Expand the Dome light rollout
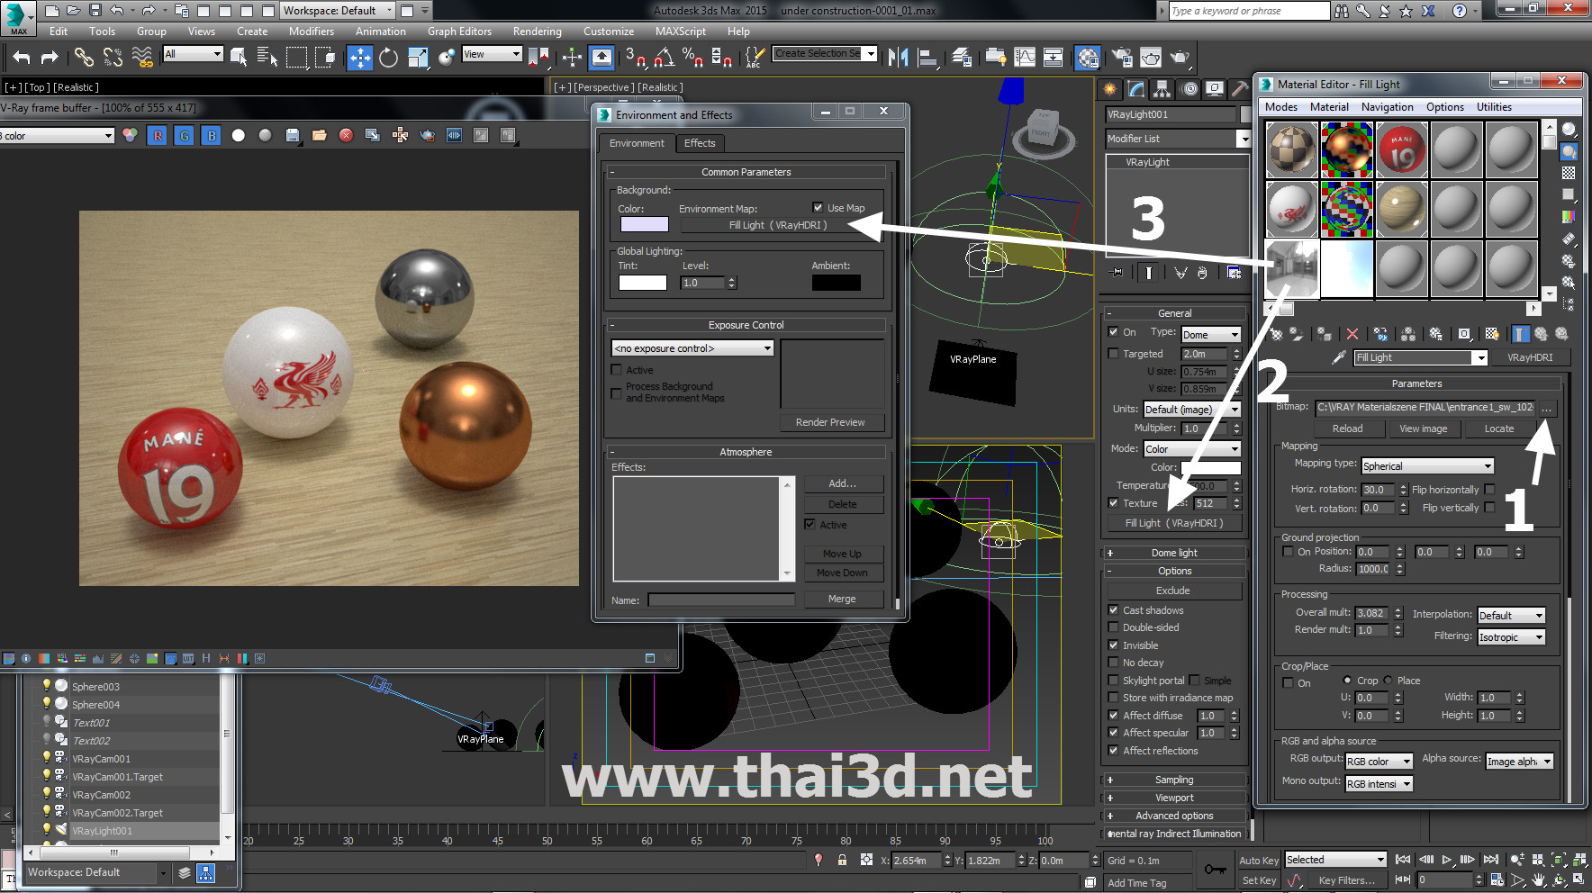The width and height of the screenshot is (1592, 893). [1174, 553]
